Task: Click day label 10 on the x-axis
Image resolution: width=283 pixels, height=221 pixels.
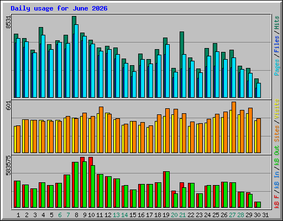Action: pos(91,215)
